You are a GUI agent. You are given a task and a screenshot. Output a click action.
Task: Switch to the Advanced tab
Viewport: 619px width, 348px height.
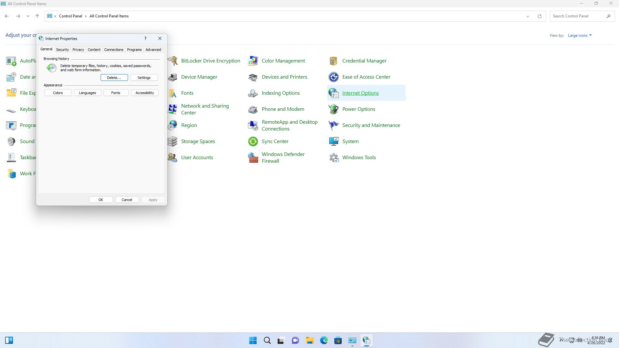[x=153, y=50]
